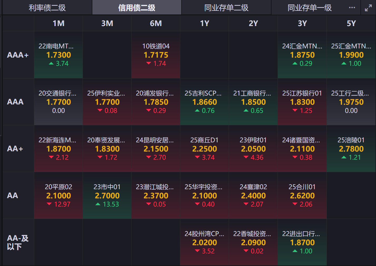Open the 25汇金MTN... bond cell

tap(351, 55)
